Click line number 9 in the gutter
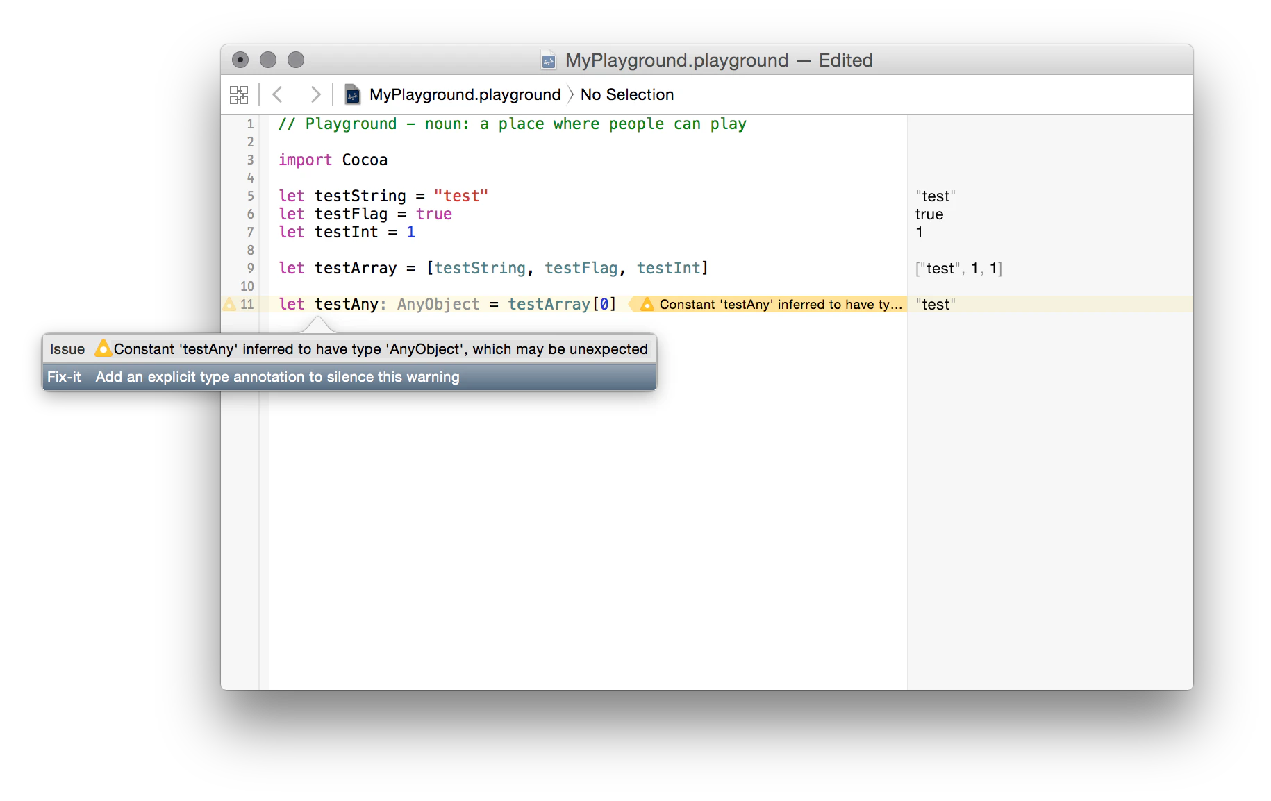Screen dimensions: 1271x801 pyautogui.click(x=251, y=269)
